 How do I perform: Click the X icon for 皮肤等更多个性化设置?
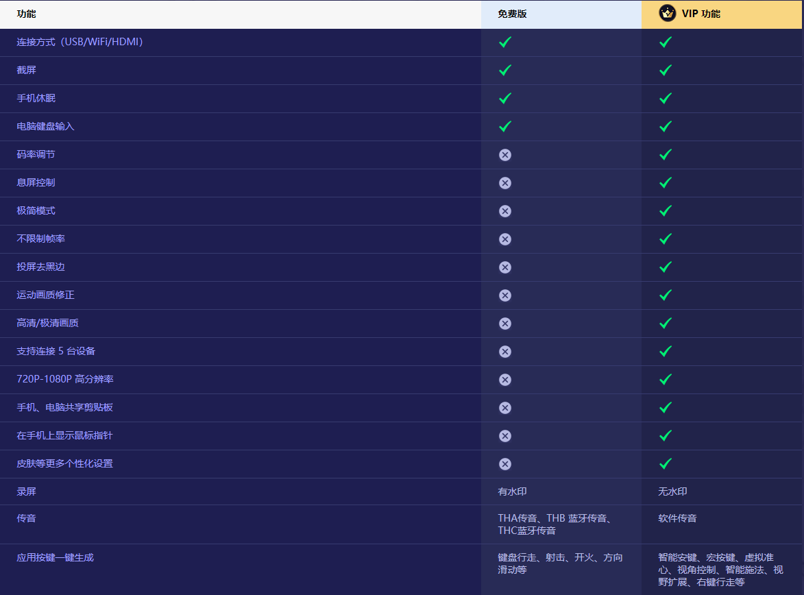click(x=505, y=464)
